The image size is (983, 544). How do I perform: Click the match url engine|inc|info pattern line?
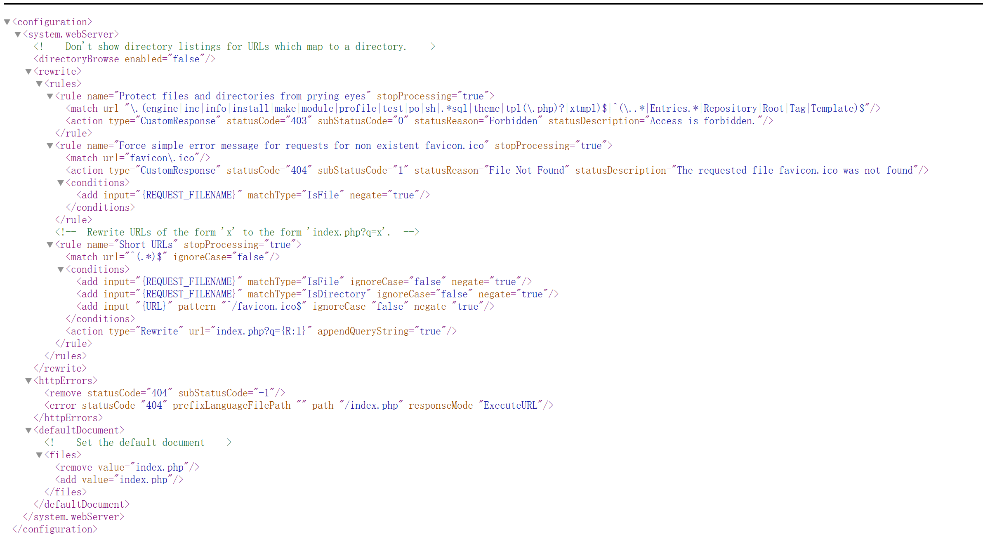(x=473, y=108)
